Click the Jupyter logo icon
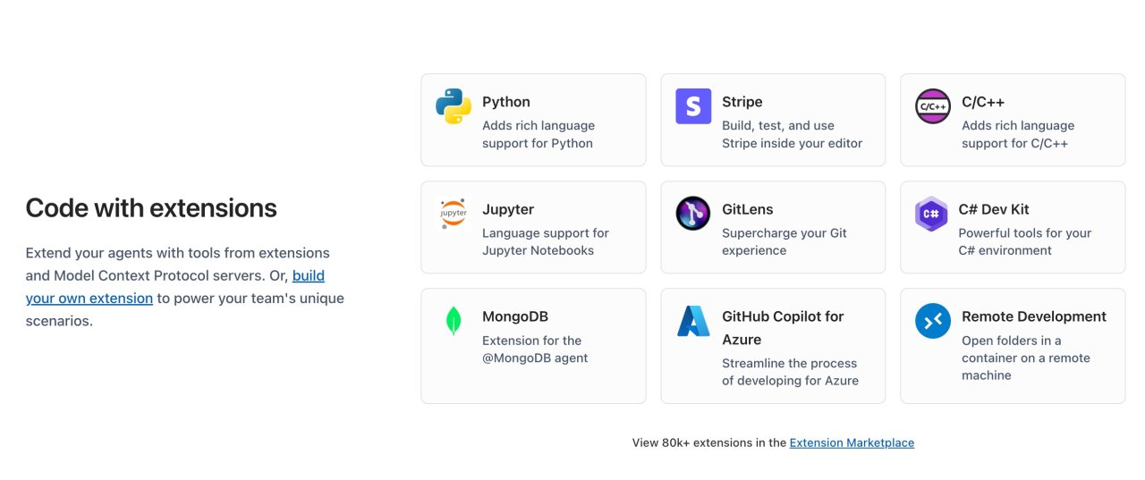Image resolution: width=1145 pixels, height=480 pixels. tap(454, 214)
